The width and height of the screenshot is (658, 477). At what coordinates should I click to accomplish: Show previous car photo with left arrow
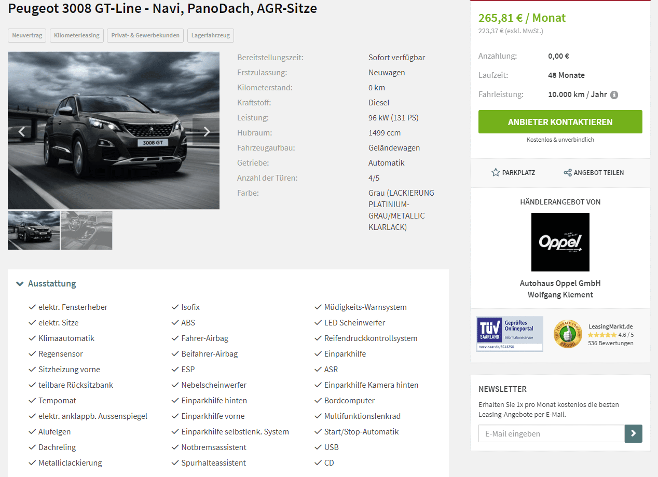point(21,131)
